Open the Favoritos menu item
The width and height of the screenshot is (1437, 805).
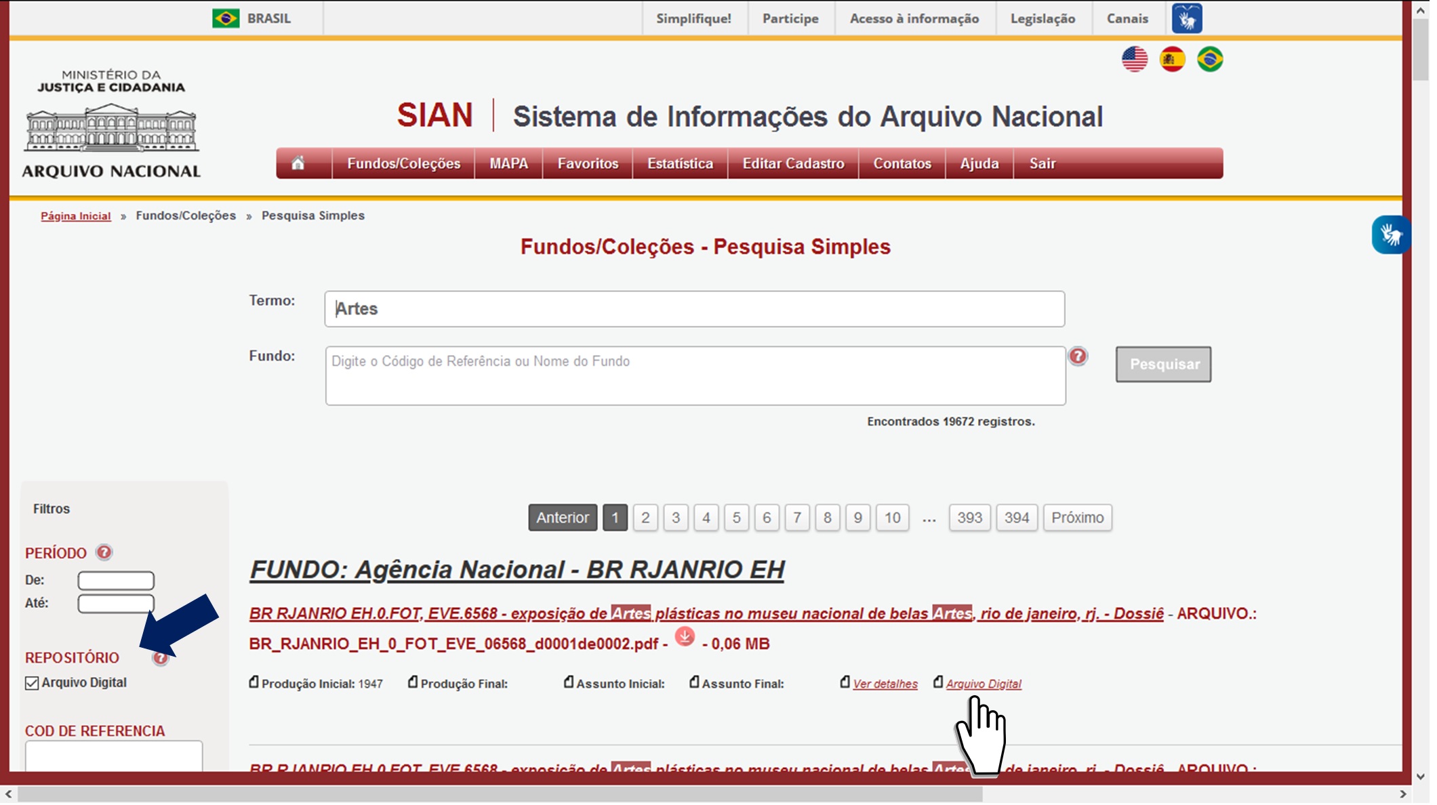587,163
